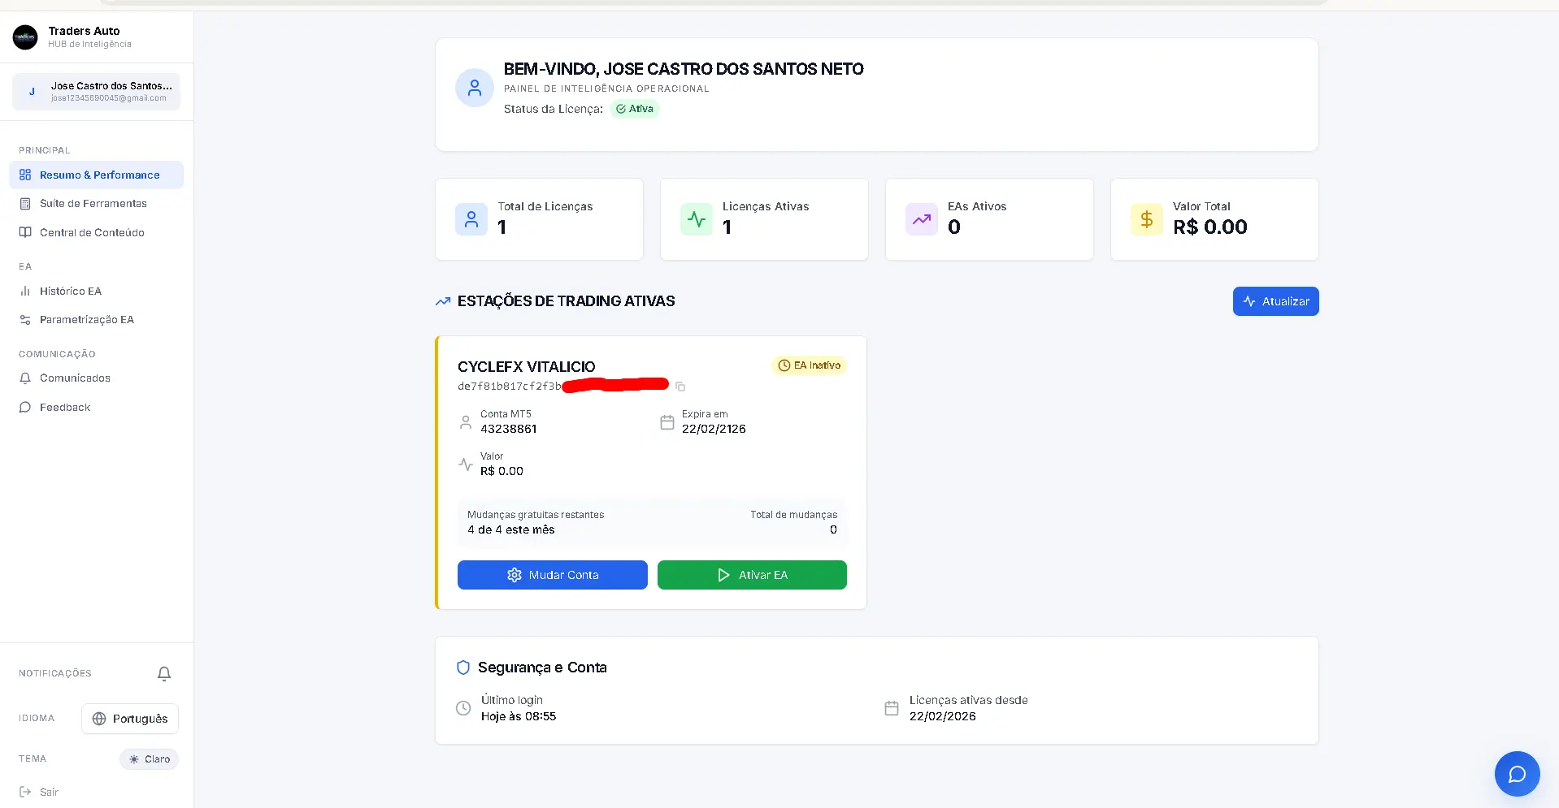This screenshot has width=1559, height=808.
Task: Click the EAs Ativos trend icon
Action: [921, 219]
